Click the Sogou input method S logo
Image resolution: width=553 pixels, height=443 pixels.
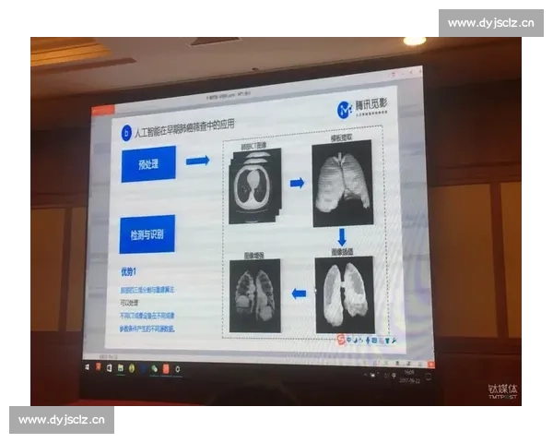341,340
